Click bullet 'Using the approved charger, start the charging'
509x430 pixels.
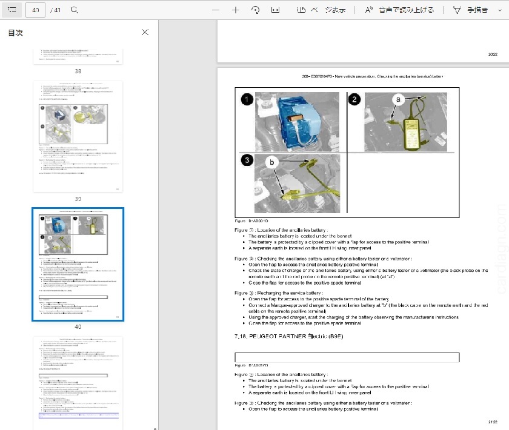tap(353, 317)
